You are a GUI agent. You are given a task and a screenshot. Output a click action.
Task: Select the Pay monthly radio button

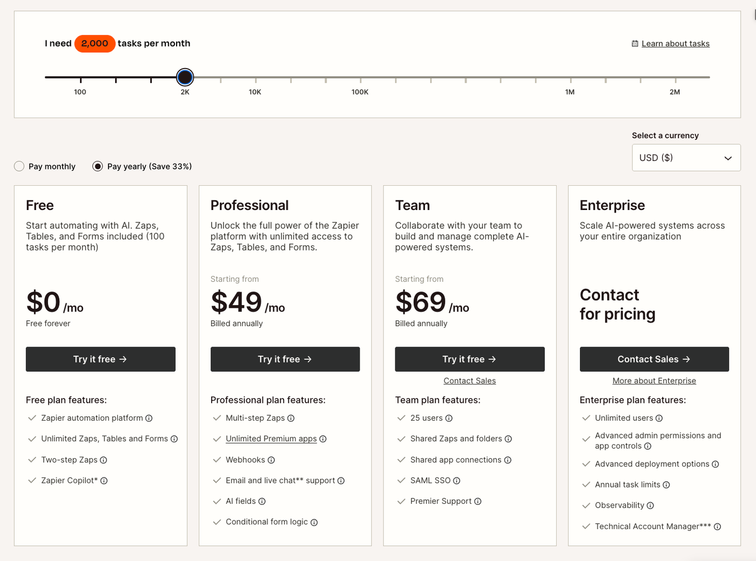coord(19,166)
